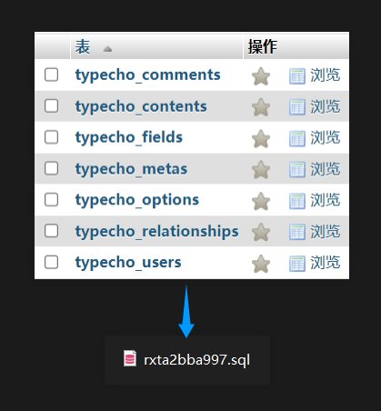Click the star beside typecho_metas

pyautogui.click(x=261, y=169)
